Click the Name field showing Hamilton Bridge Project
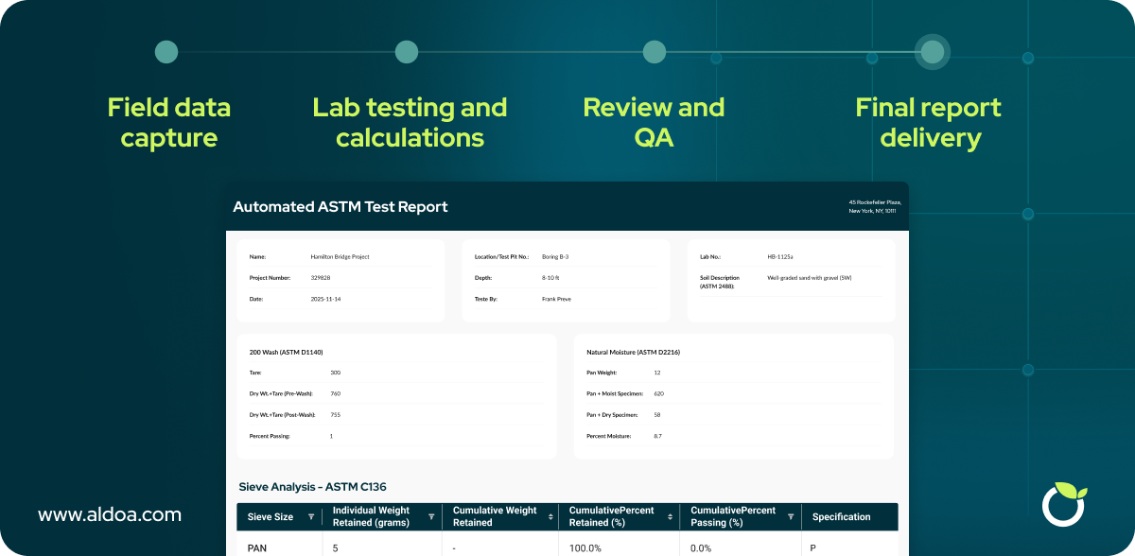The image size is (1135, 556). pos(340,255)
